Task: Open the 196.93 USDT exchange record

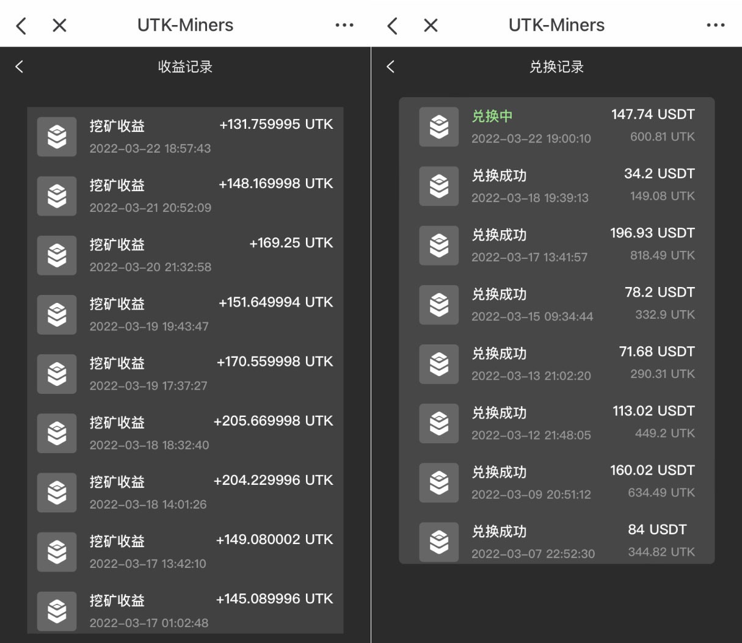Action: [x=556, y=245]
